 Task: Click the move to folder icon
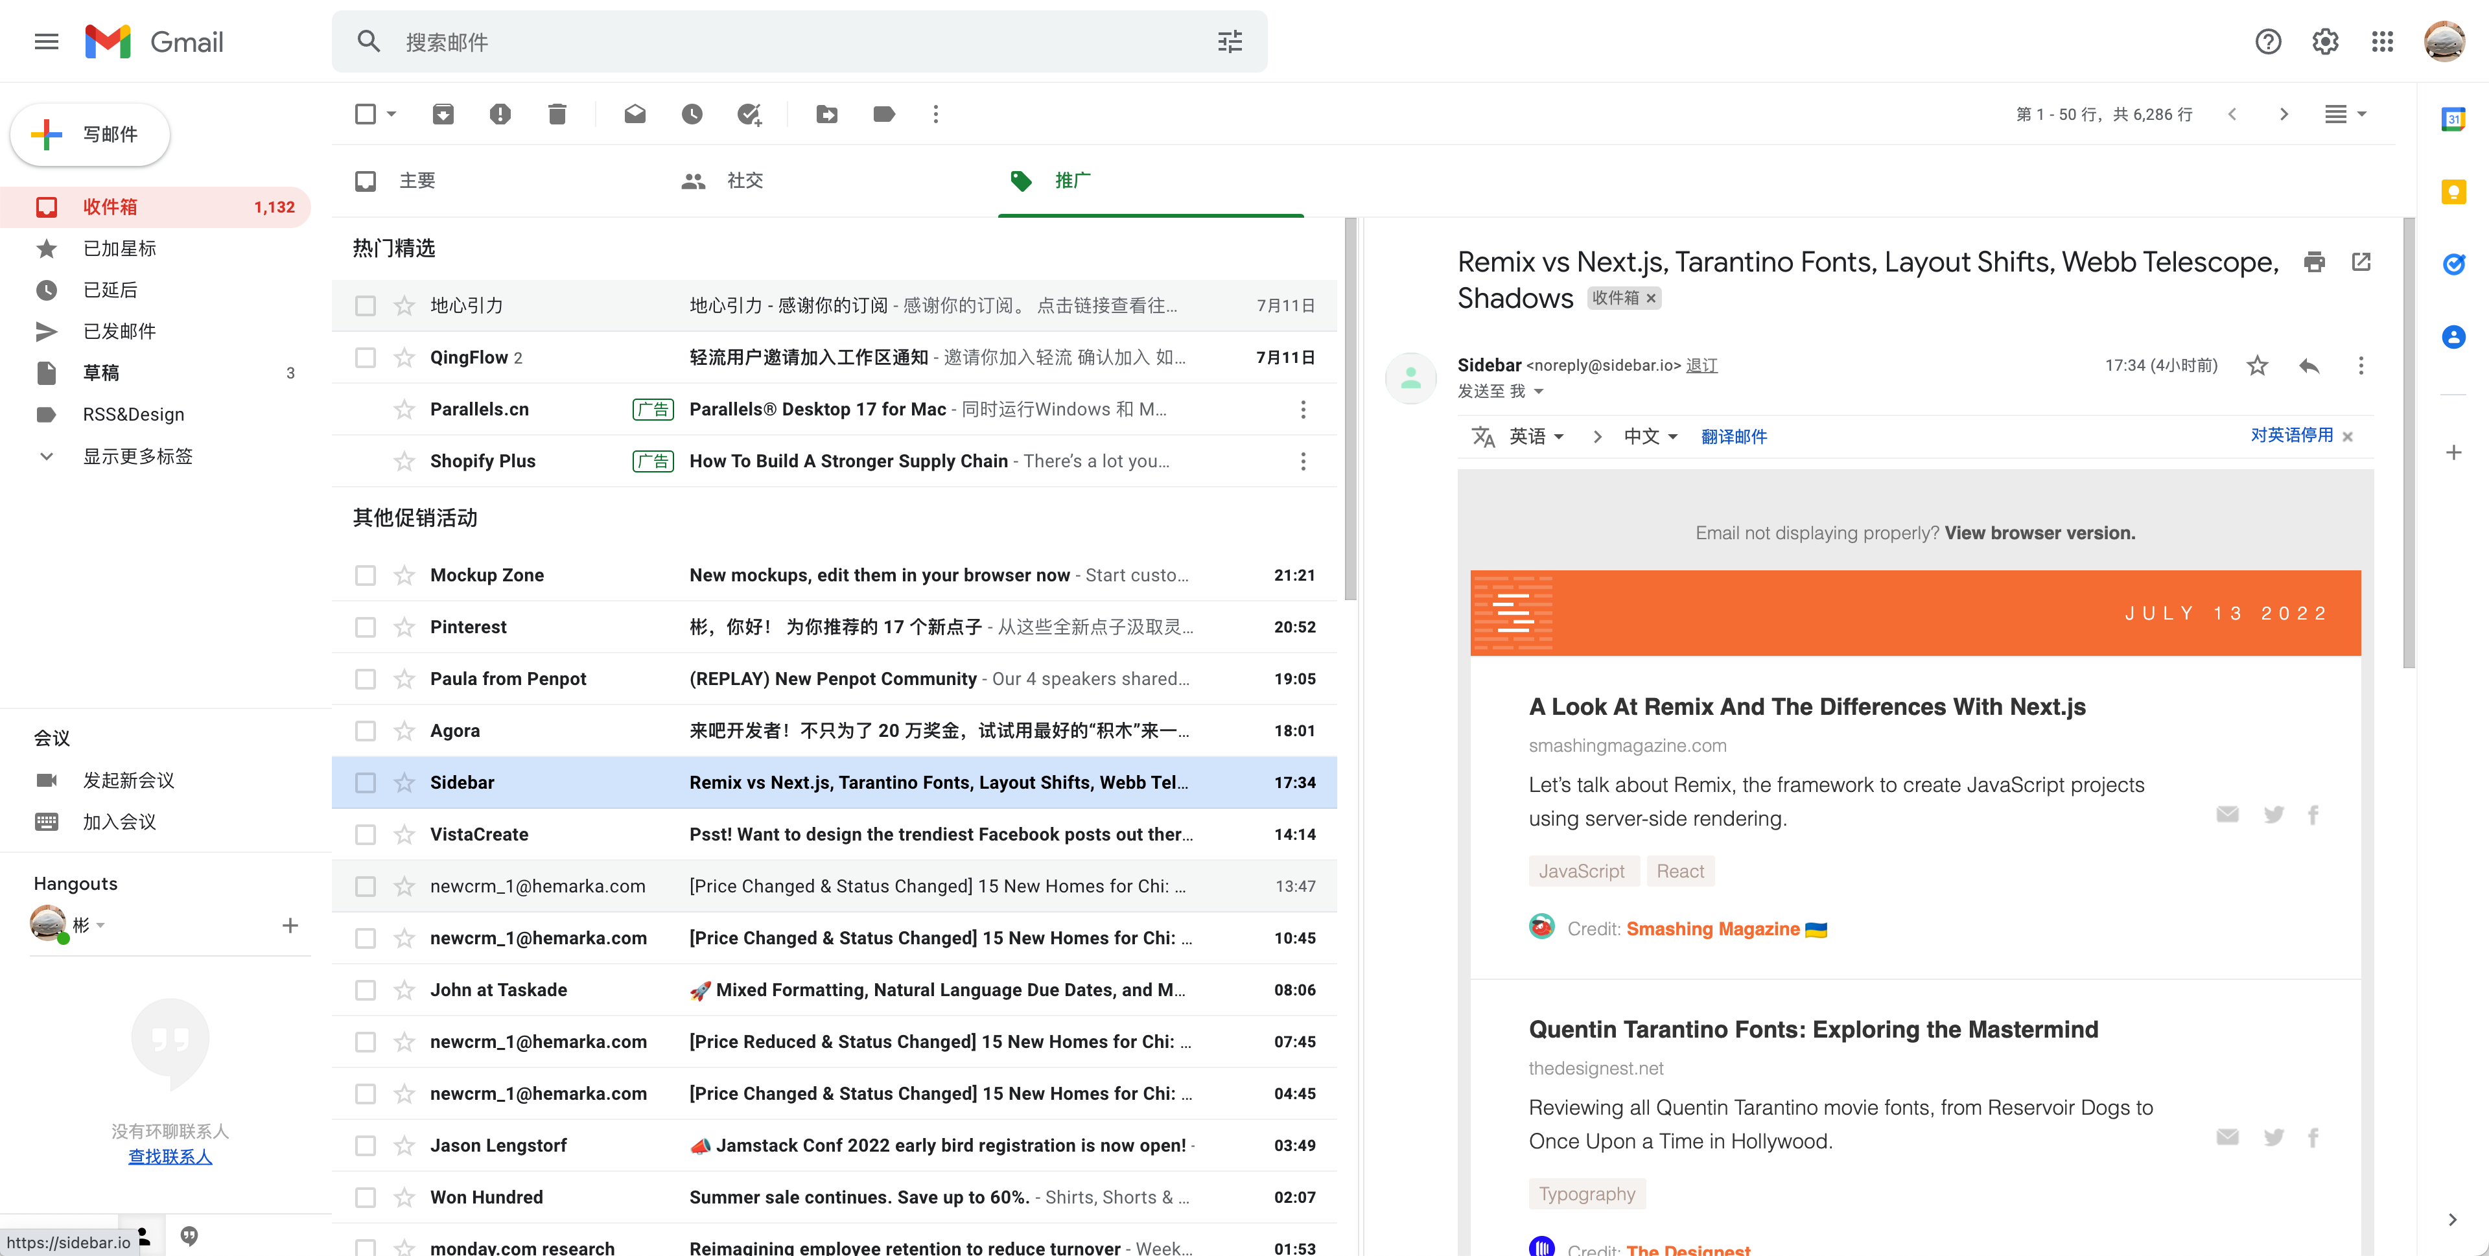(x=827, y=114)
